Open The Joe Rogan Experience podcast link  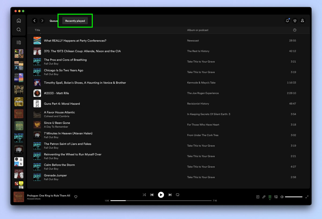pos(203,93)
